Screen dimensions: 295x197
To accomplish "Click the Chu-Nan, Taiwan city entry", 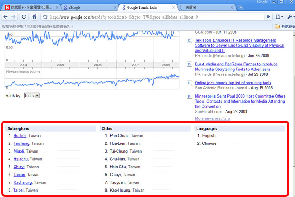I will pos(124,159).
